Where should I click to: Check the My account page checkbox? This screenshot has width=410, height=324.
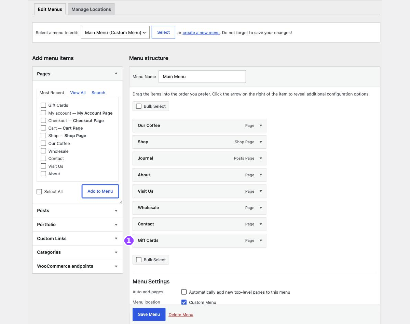pos(43,113)
